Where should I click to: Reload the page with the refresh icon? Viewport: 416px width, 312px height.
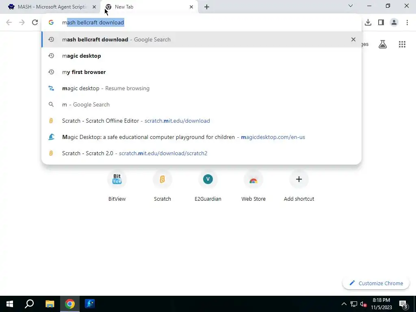(x=35, y=22)
